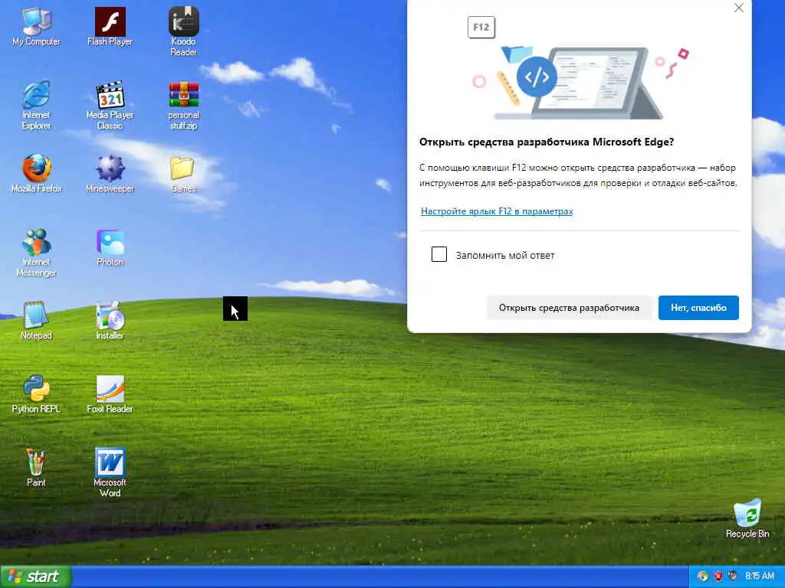Open Notepad desktop icon
The width and height of the screenshot is (785, 588).
pyautogui.click(x=36, y=321)
